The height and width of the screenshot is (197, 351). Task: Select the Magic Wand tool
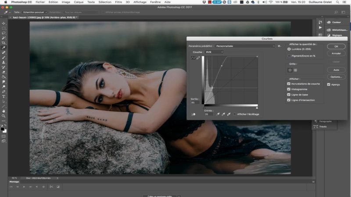pyautogui.click(x=4, y=38)
